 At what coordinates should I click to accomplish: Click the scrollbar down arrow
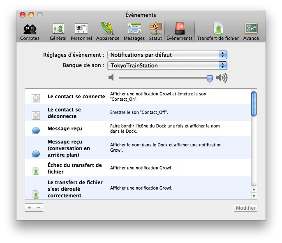click(254, 196)
